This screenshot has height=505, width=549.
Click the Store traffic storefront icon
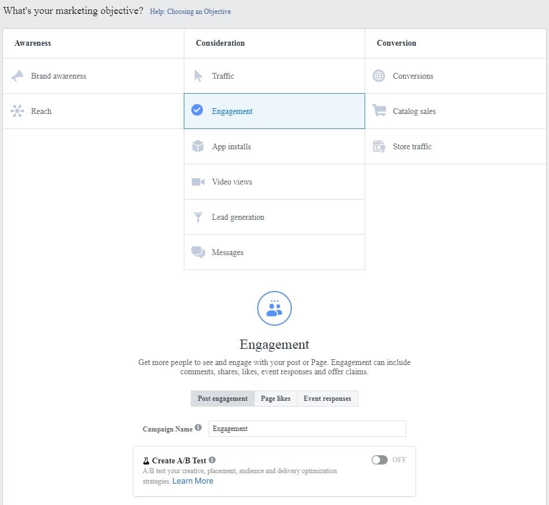[379, 146]
